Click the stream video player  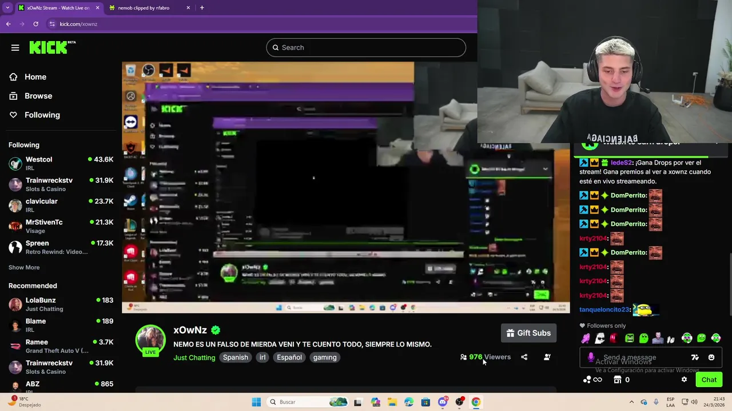pyautogui.click(x=345, y=187)
